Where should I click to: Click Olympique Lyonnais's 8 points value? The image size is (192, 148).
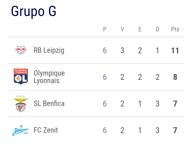[x=175, y=77]
